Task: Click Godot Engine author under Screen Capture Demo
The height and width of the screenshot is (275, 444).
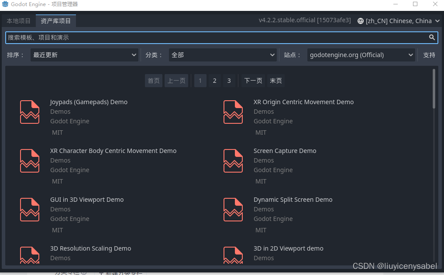Action: [x=273, y=170]
